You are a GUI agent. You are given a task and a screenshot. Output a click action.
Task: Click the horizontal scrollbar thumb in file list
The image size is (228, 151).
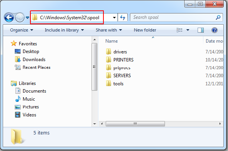pos(135,124)
